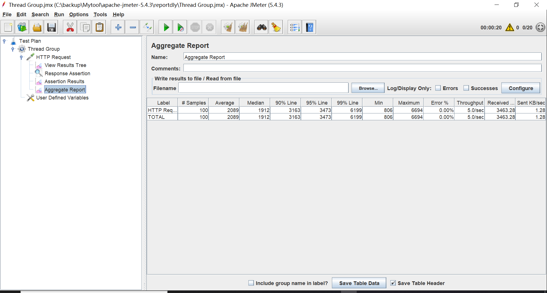Select the Thread Group tree node
The width and height of the screenshot is (547, 293).
tap(44, 49)
